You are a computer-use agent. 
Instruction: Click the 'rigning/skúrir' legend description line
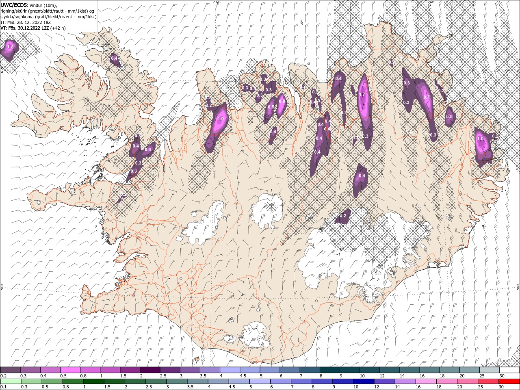point(48,11)
